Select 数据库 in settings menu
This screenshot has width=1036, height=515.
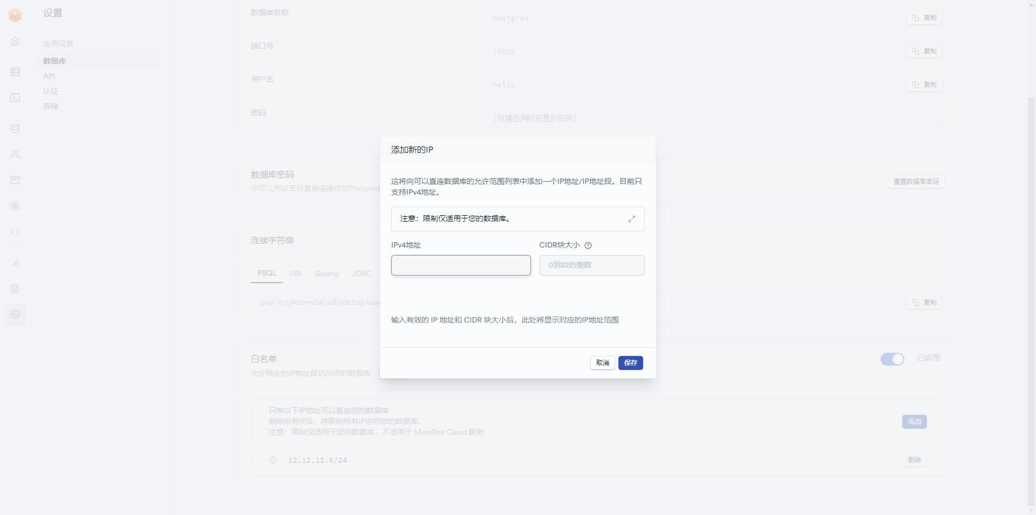[x=99, y=61]
